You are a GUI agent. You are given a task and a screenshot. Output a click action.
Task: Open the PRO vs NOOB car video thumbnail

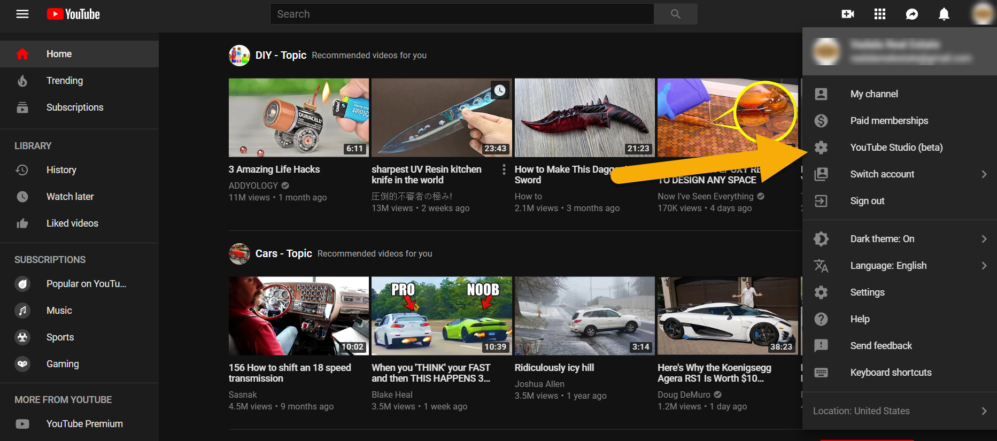pos(442,316)
